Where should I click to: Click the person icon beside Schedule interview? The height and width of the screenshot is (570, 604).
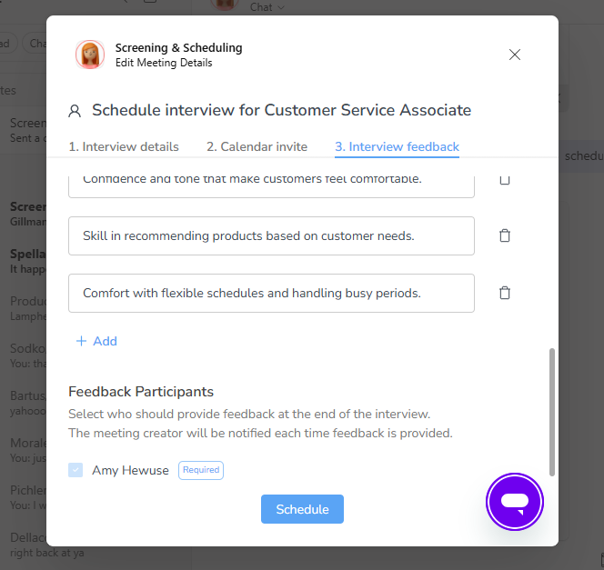click(75, 111)
